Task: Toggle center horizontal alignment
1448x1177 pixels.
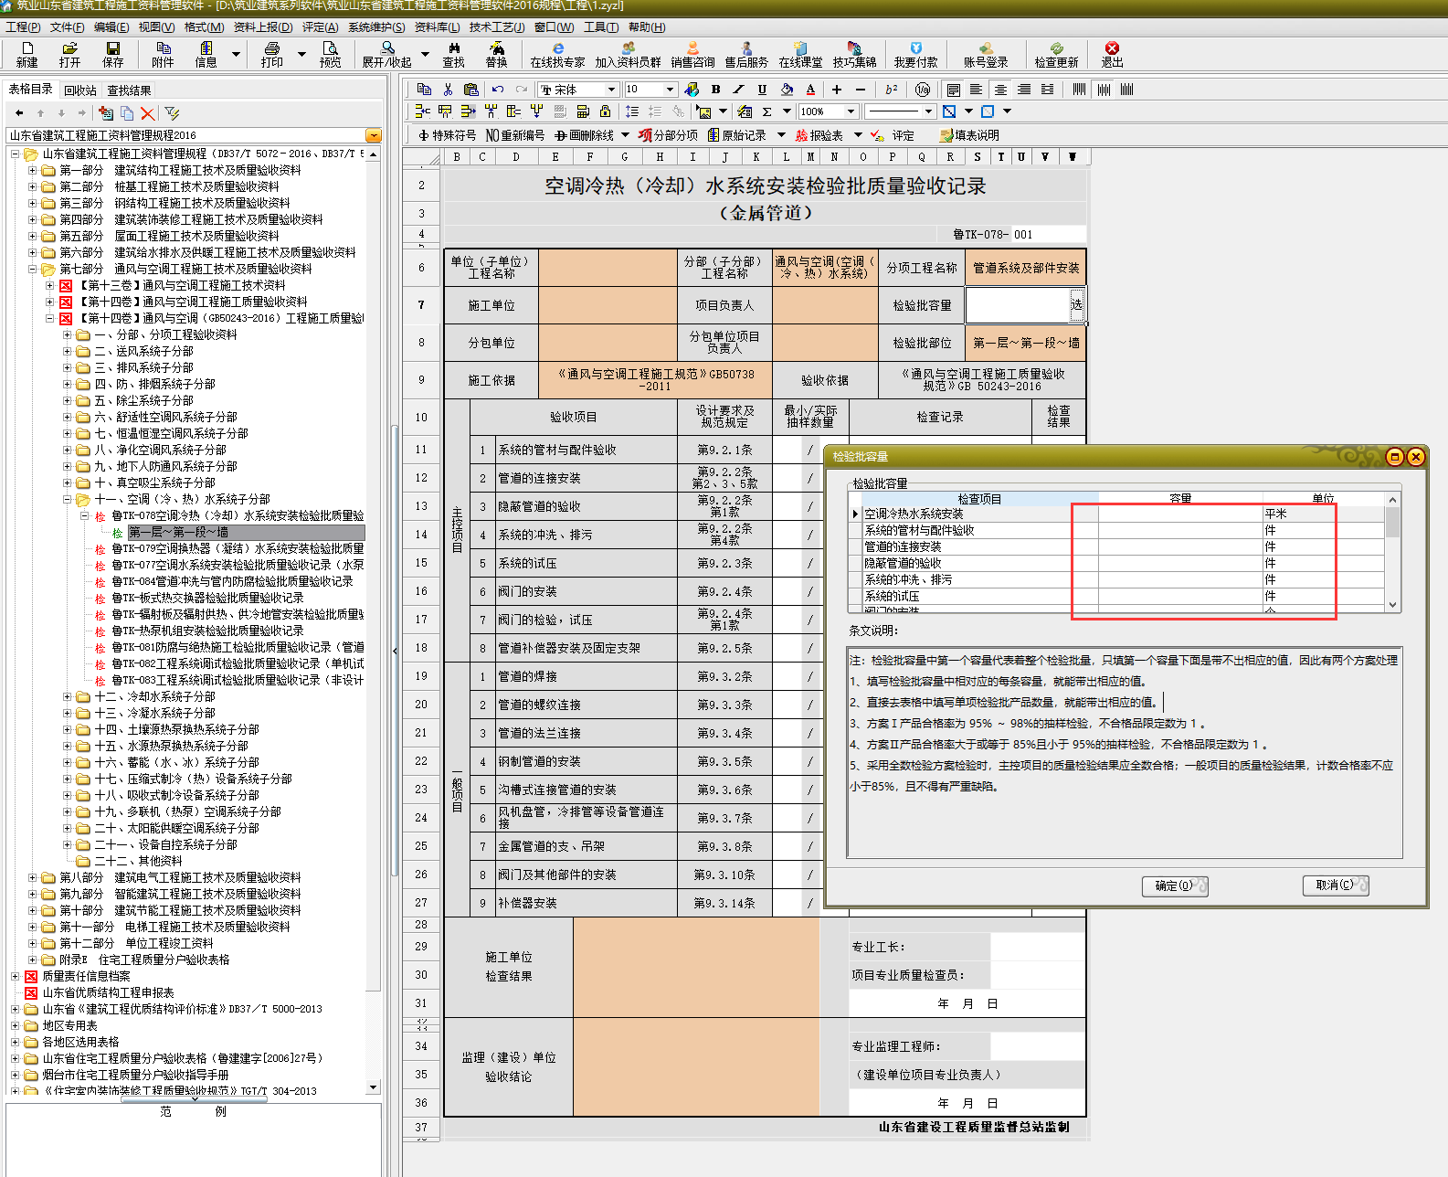Action: pos(1000,90)
